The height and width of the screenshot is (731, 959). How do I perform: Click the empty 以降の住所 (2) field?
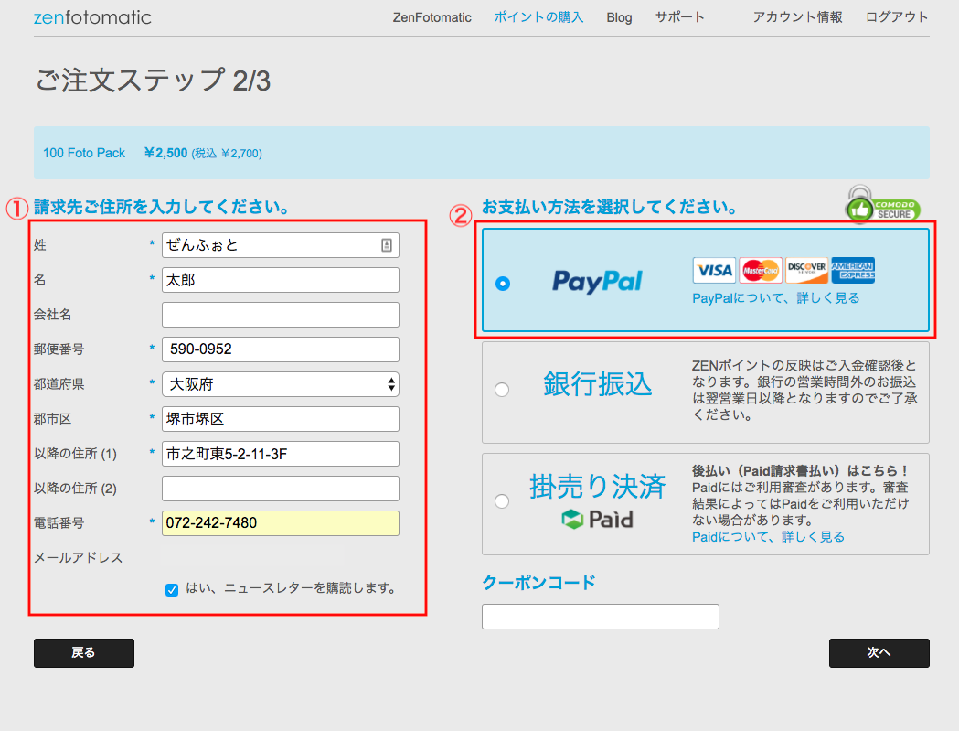click(x=280, y=489)
